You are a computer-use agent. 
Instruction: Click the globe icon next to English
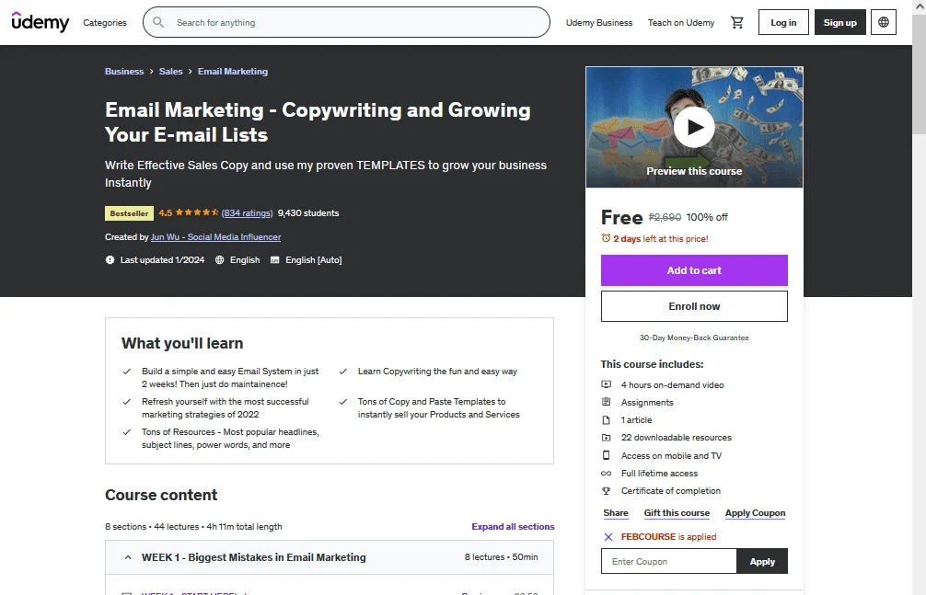click(x=220, y=259)
